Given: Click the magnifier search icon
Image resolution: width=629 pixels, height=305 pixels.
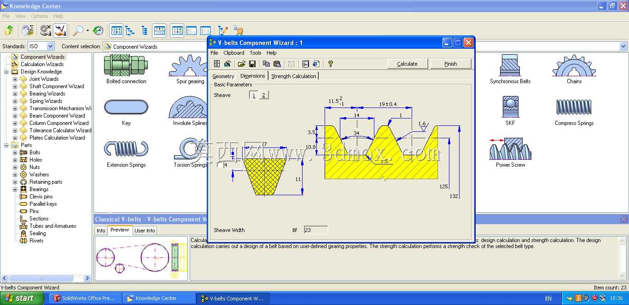Looking at the screenshot, I should click(x=78, y=31).
